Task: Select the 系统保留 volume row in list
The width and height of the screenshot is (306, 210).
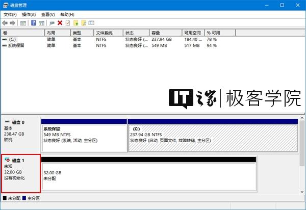Action: tap(118, 45)
